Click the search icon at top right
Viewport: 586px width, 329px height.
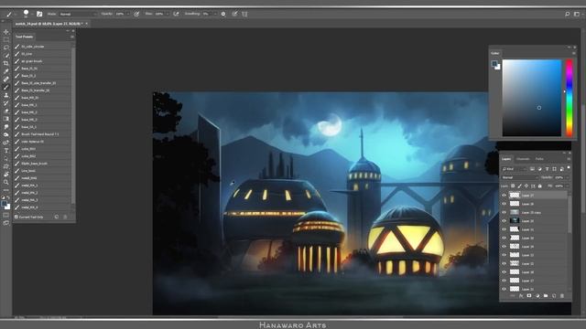(568, 14)
